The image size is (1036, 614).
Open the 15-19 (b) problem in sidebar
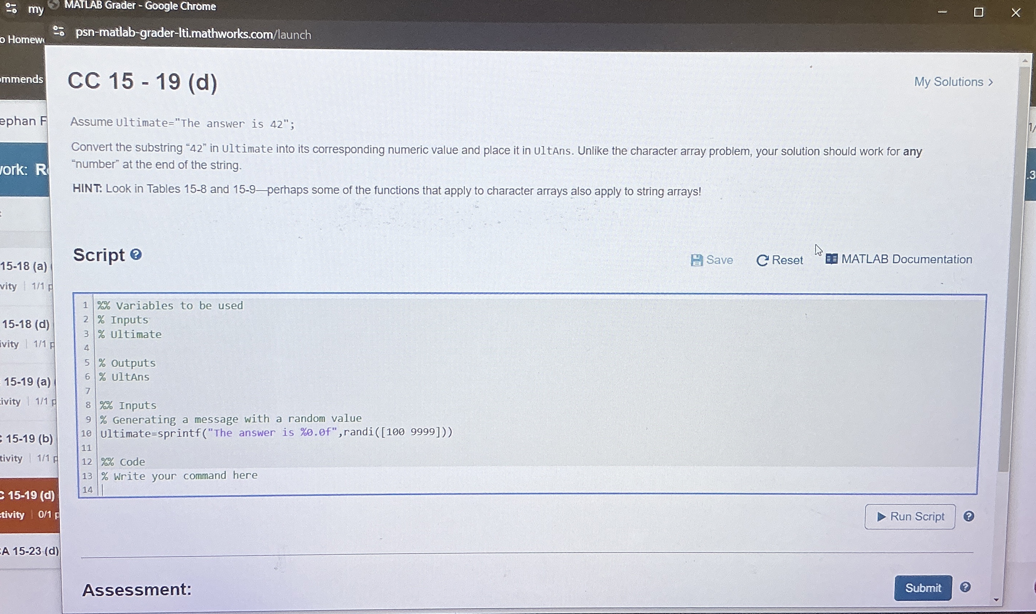tap(29, 439)
